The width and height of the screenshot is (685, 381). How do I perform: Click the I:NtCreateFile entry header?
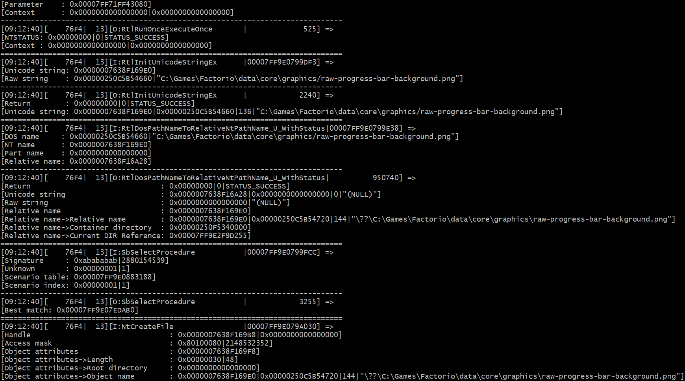click(x=167, y=327)
